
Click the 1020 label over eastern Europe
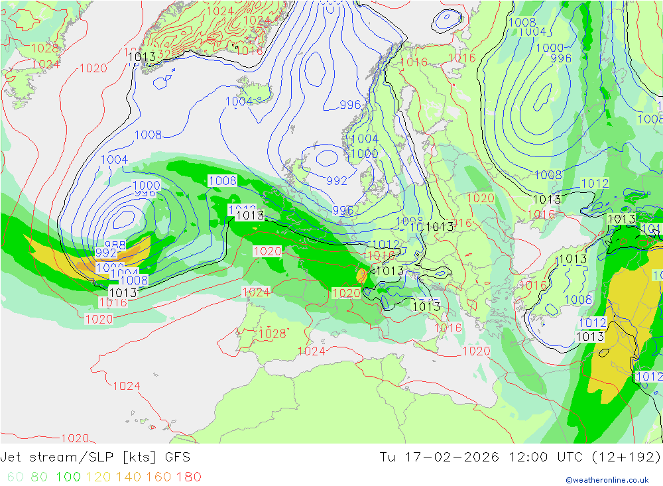pyautogui.click(x=480, y=198)
